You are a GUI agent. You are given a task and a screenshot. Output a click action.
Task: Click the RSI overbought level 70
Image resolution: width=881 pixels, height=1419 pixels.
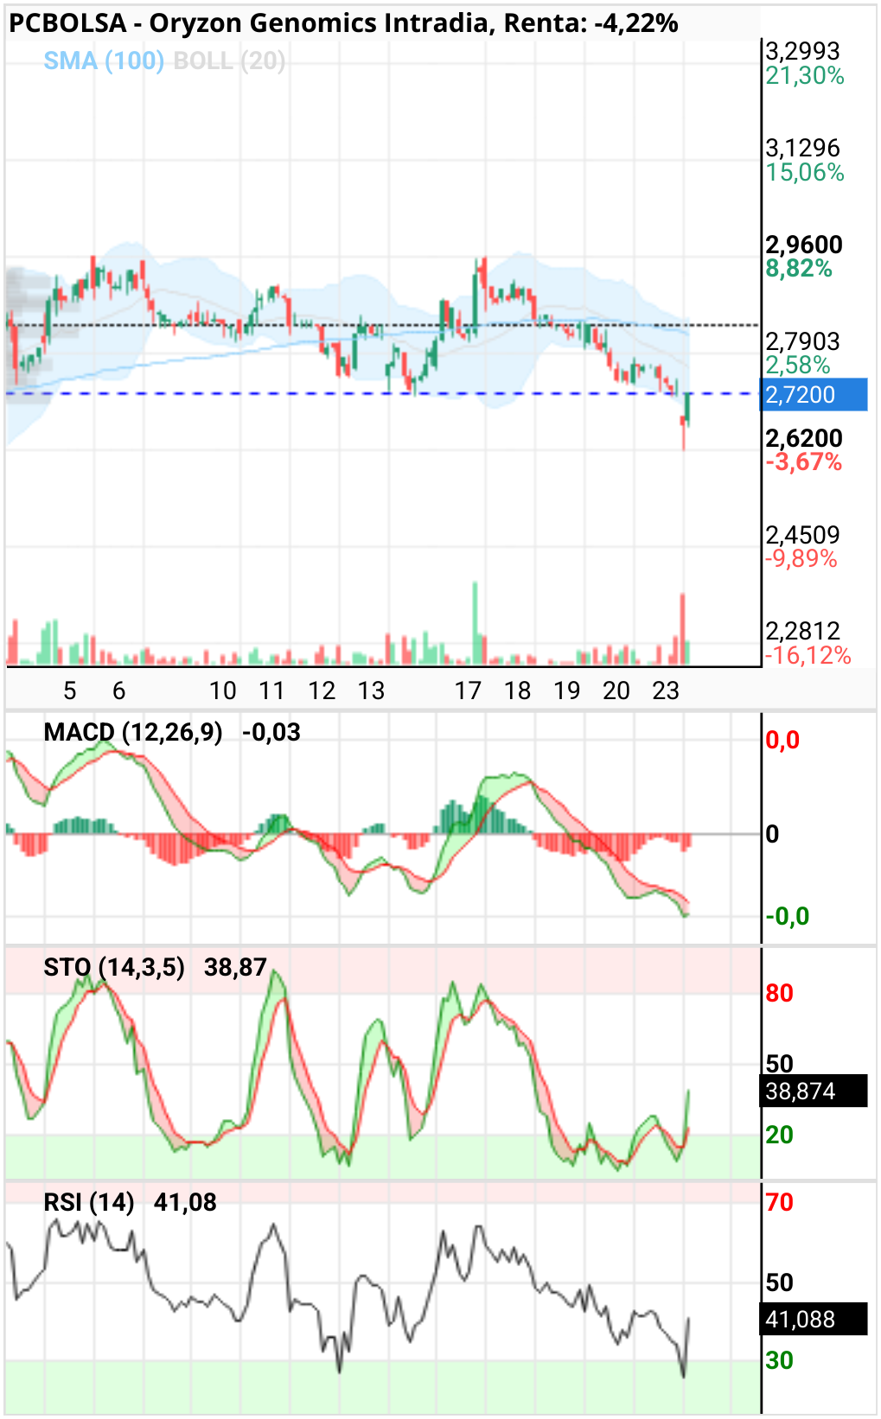[x=779, y=1202]
